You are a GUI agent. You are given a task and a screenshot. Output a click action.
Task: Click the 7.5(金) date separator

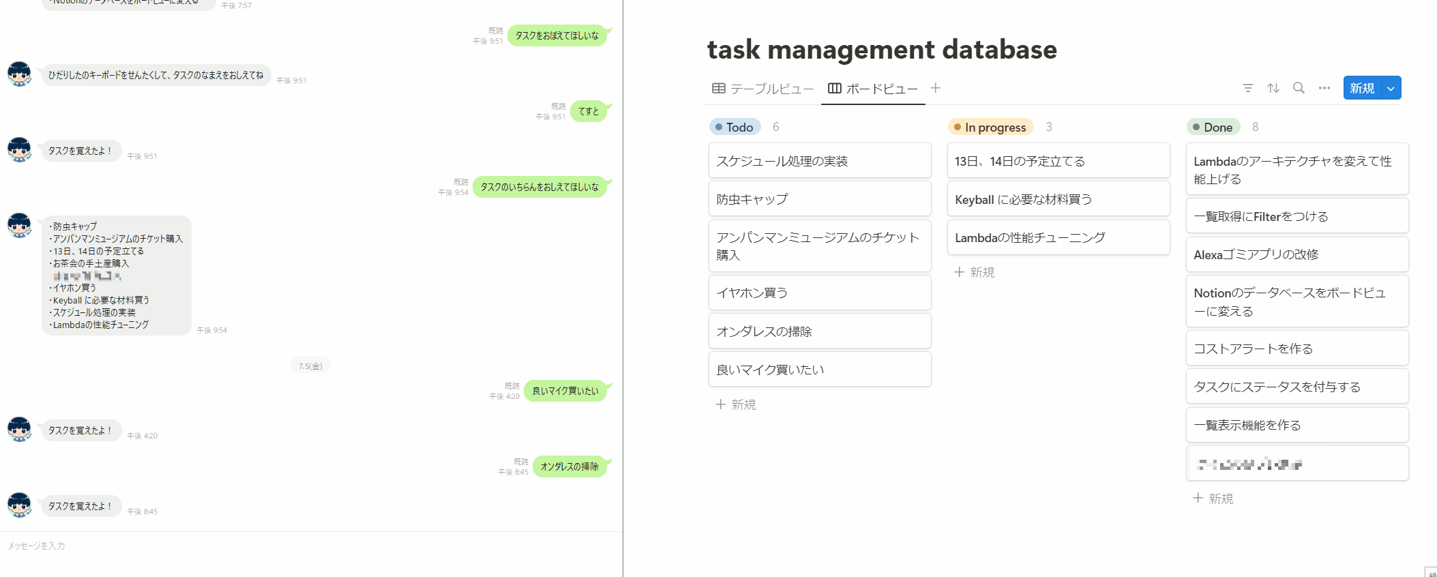click(x=310, y=366)
